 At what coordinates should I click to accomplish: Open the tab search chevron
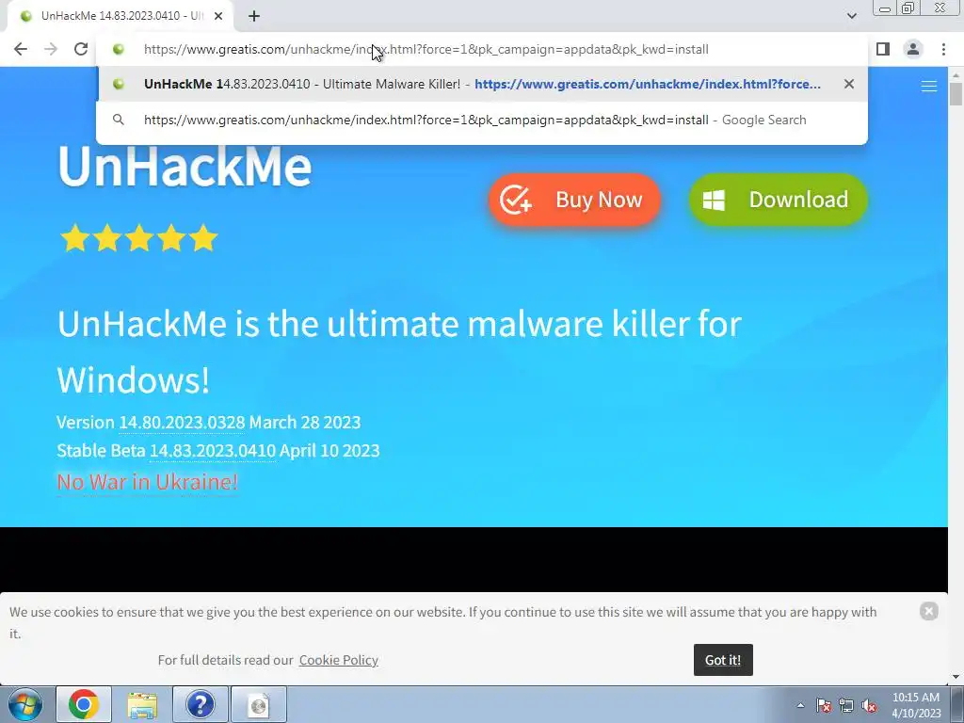[851, 16]
